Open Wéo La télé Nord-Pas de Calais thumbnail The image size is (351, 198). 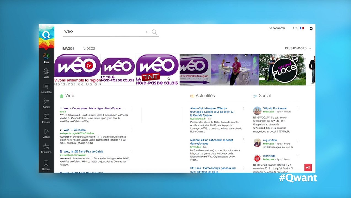coord(118,70)
